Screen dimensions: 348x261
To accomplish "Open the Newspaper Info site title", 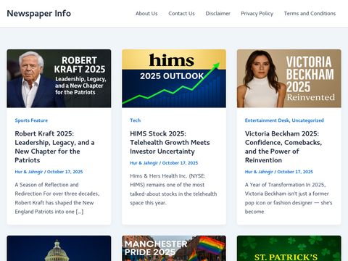I will tap(39, 13).
